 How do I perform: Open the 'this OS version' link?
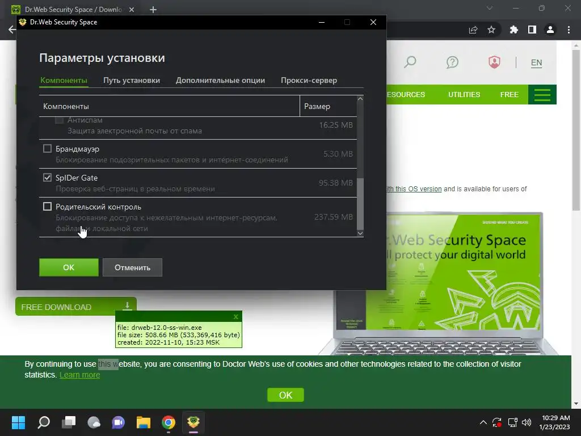(418, 188)
